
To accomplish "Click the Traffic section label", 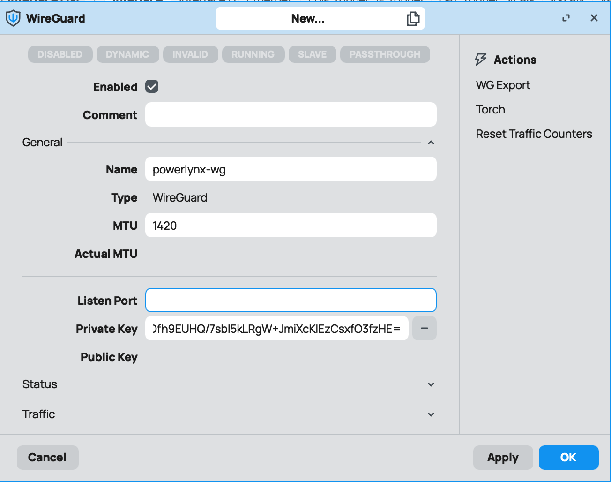I will click(x=39, y=414).
